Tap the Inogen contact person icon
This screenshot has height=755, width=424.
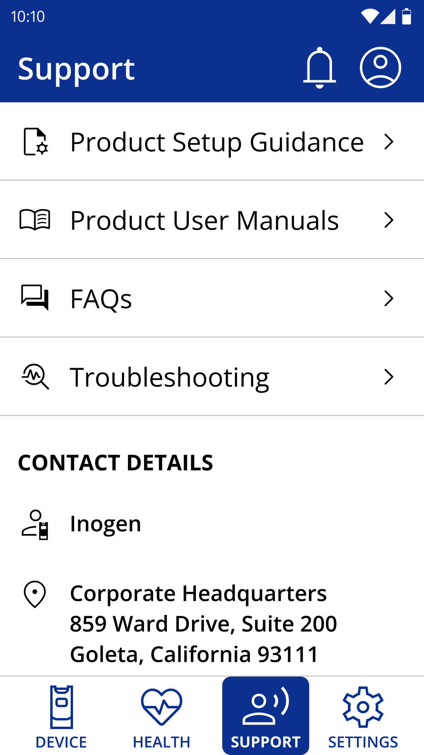click(x=35, y=525)
